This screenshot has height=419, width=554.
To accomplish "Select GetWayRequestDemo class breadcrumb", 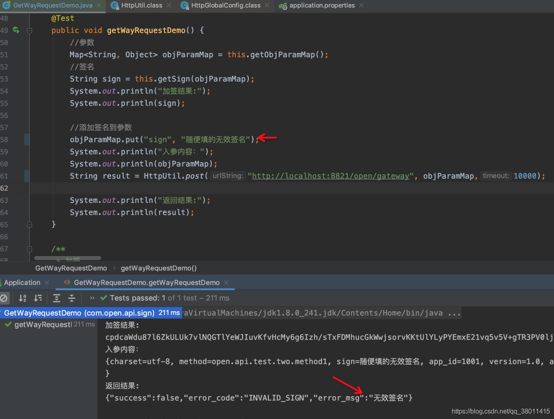I will [x=71, y=268].
